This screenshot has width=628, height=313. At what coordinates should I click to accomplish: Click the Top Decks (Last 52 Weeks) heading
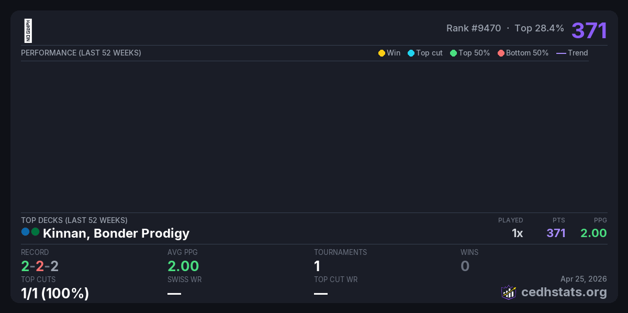[x=74, y=220]
